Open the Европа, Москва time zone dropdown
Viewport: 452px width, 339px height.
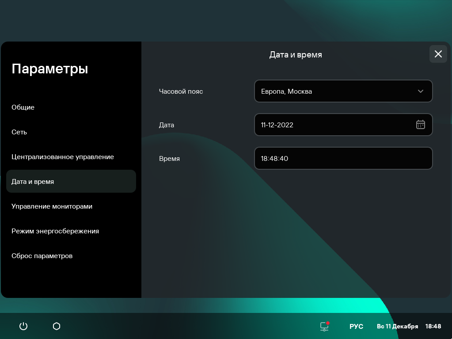336,91
